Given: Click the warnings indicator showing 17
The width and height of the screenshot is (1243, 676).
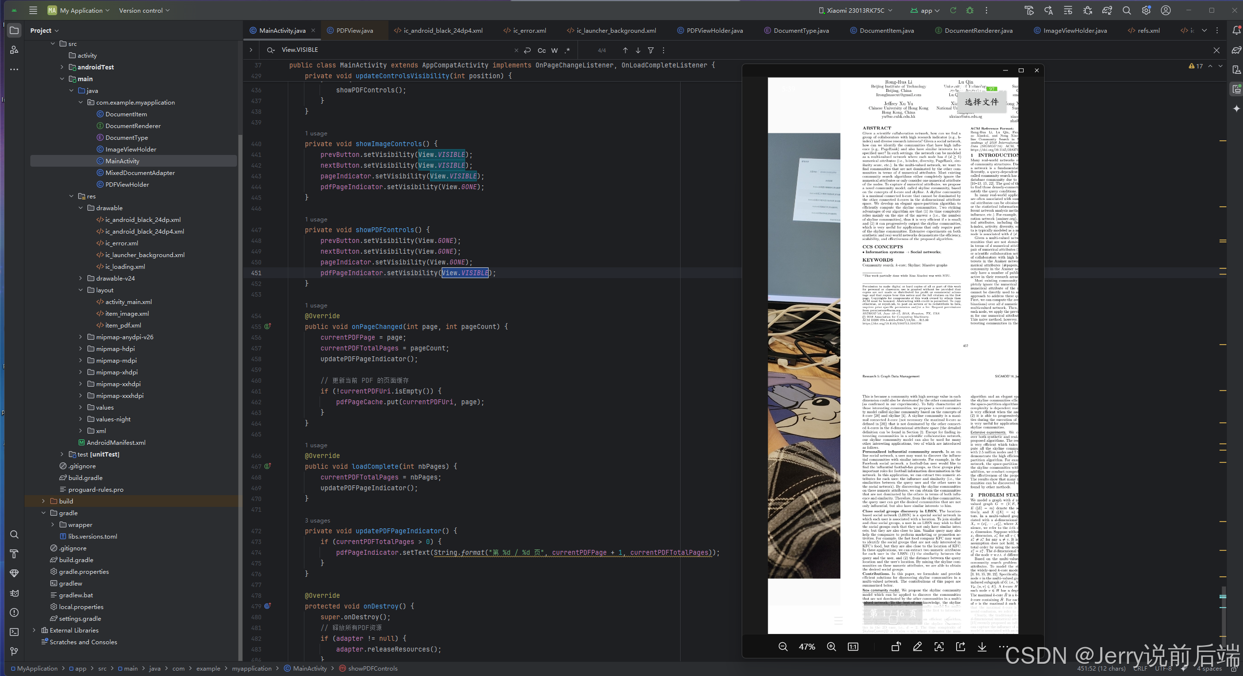Looking at the screenshot, I should (x=1196, y=66).
